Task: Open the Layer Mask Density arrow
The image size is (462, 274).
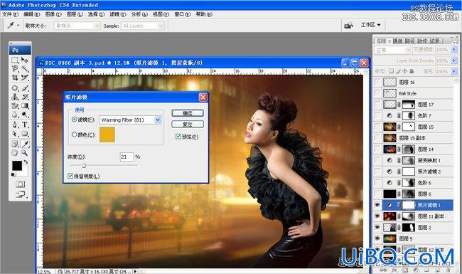Action: pos(454,60)
